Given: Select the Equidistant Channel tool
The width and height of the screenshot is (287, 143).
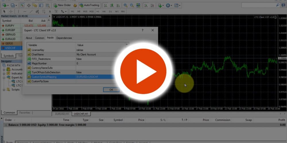Looking at the screenshot, I should [x=37, y=11].
